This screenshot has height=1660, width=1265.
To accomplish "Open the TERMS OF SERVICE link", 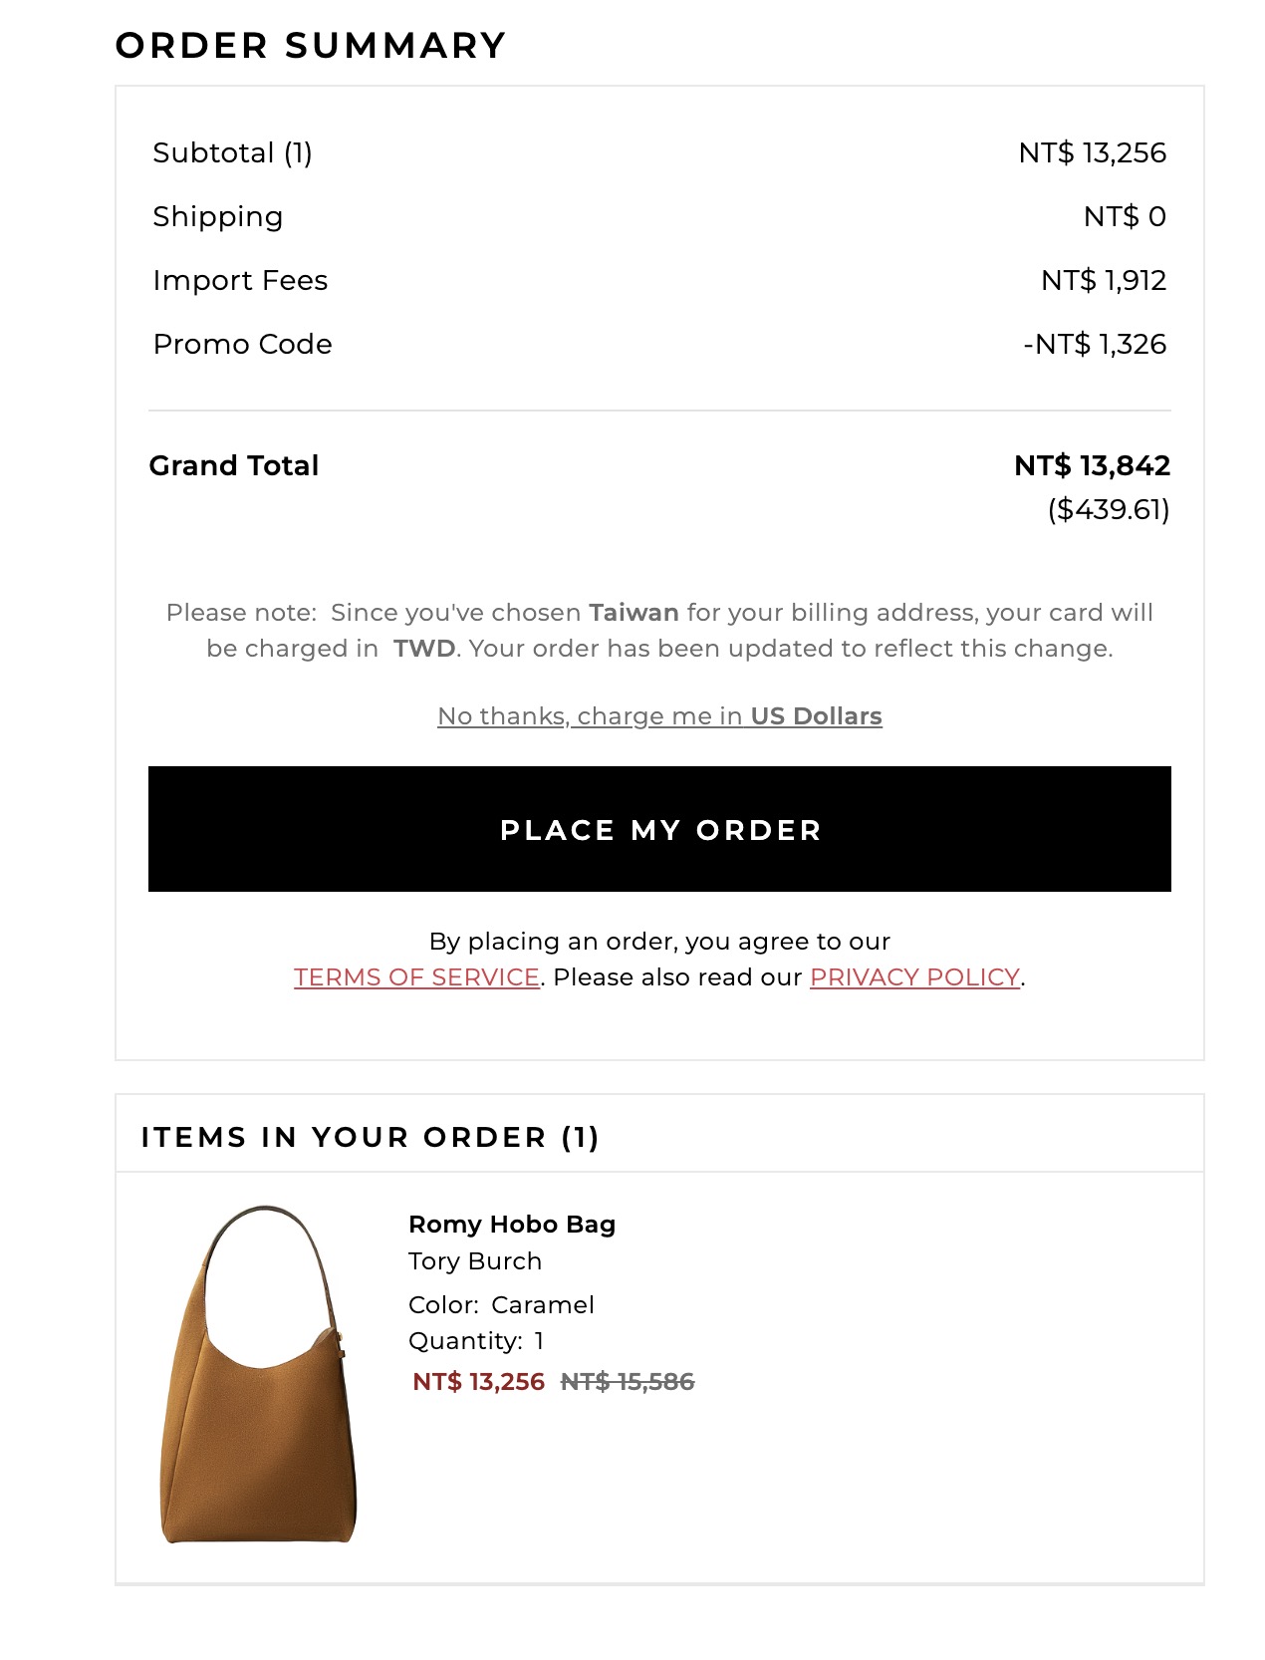I will click(x=412, y=976).
